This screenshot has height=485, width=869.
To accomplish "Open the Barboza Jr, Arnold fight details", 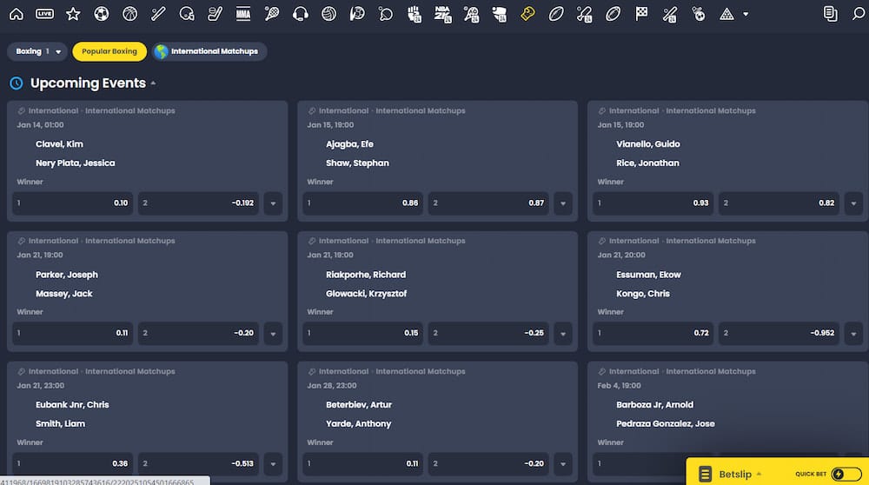I will [x=654, y=405].
